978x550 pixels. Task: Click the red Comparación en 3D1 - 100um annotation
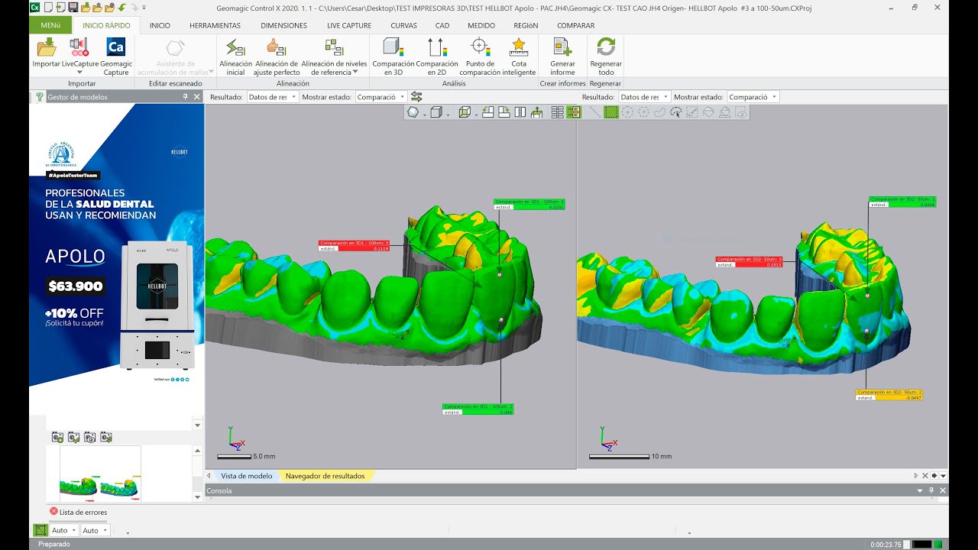[354, 245]
